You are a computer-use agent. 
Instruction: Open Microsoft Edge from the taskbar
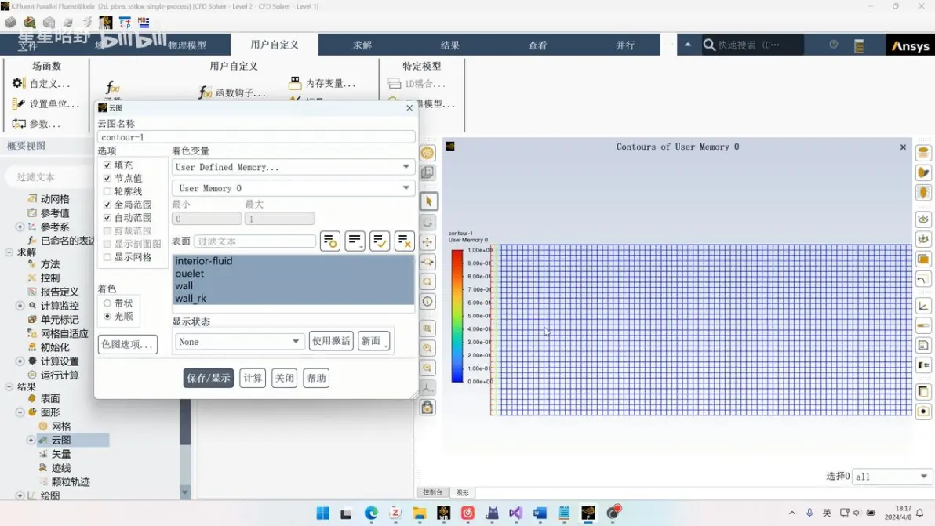click(371, 513)
